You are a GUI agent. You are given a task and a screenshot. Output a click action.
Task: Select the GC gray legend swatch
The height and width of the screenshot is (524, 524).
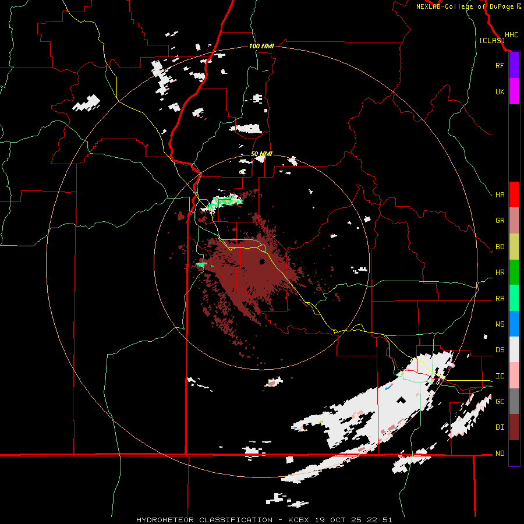pos(514,401)
